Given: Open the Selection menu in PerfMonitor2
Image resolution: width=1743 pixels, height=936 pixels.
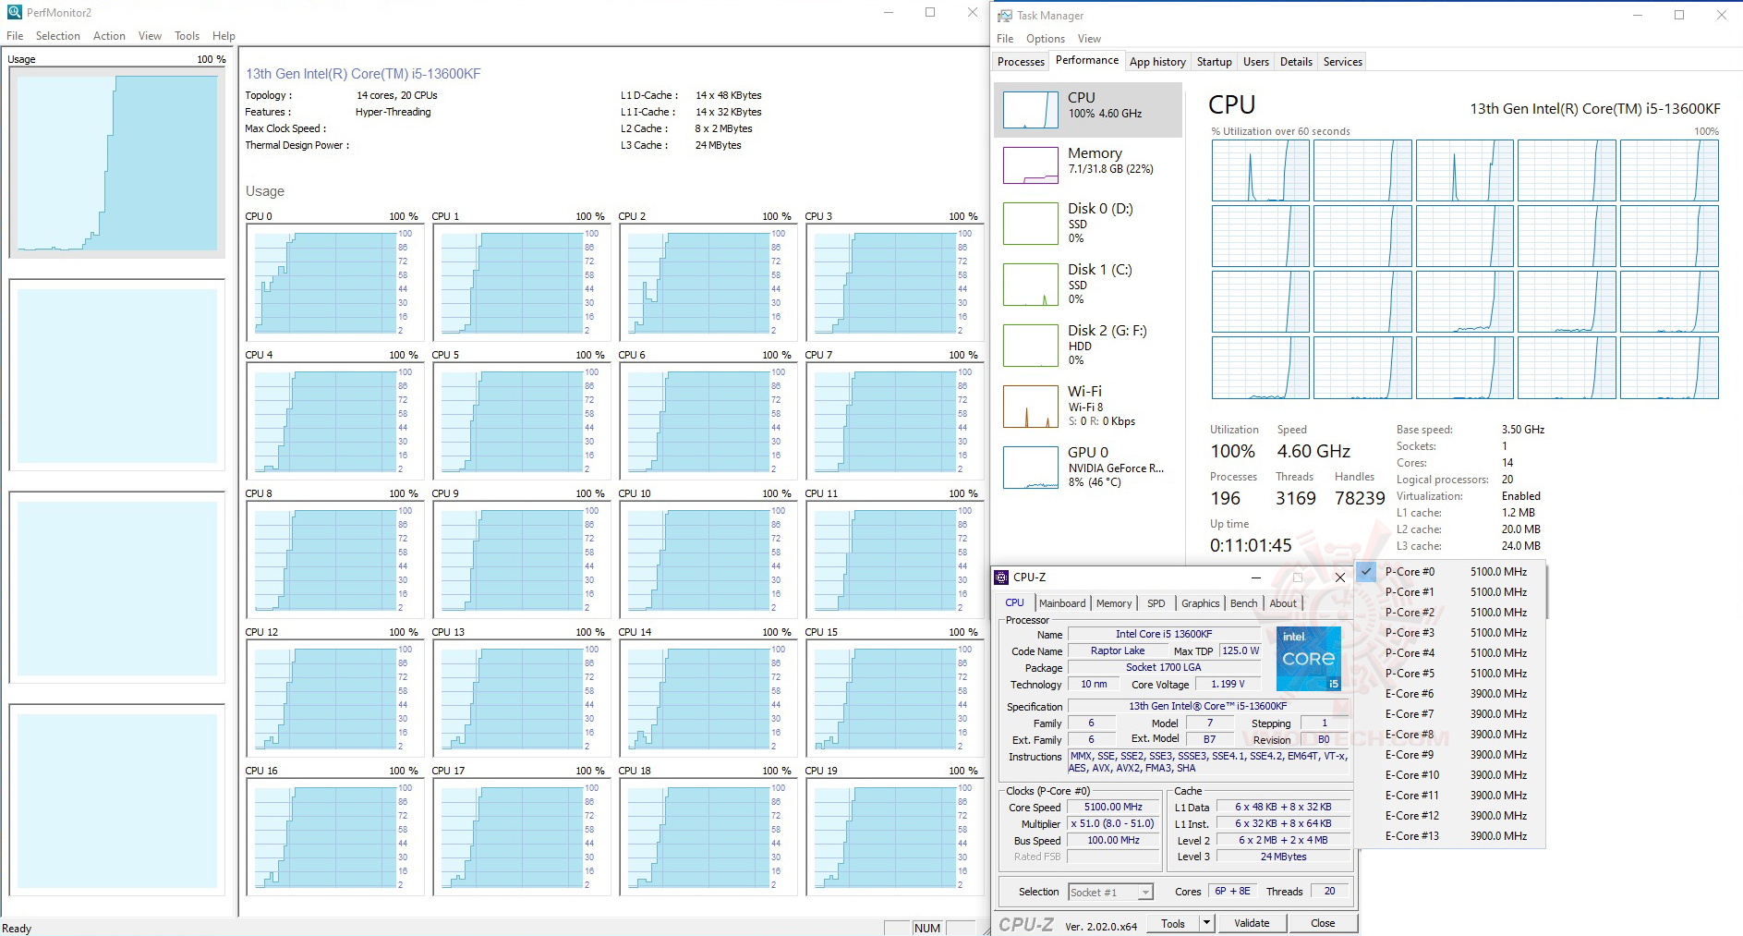Looking at the screenshot, I should click(x=58, y=36).
